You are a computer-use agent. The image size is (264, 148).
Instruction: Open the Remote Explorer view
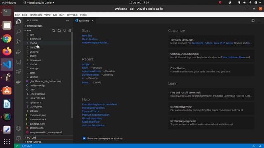(x=19, y=62)
